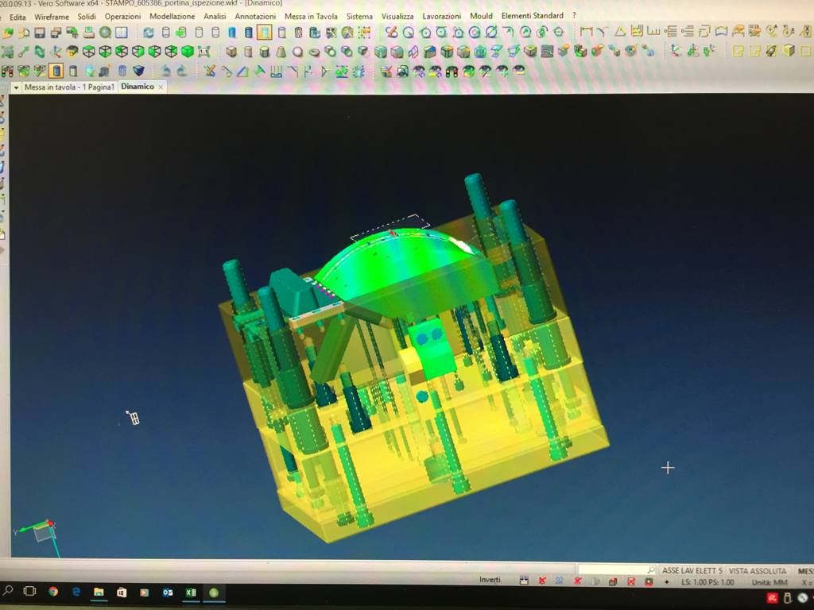The height and width of the screenshot is (610, 814).
Task: Open Google Chrome from the taskbar
Action: 53,592
